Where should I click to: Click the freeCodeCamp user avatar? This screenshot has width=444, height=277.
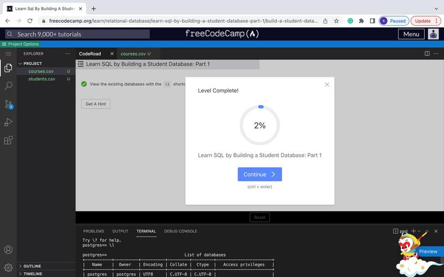tap(433, 34)
